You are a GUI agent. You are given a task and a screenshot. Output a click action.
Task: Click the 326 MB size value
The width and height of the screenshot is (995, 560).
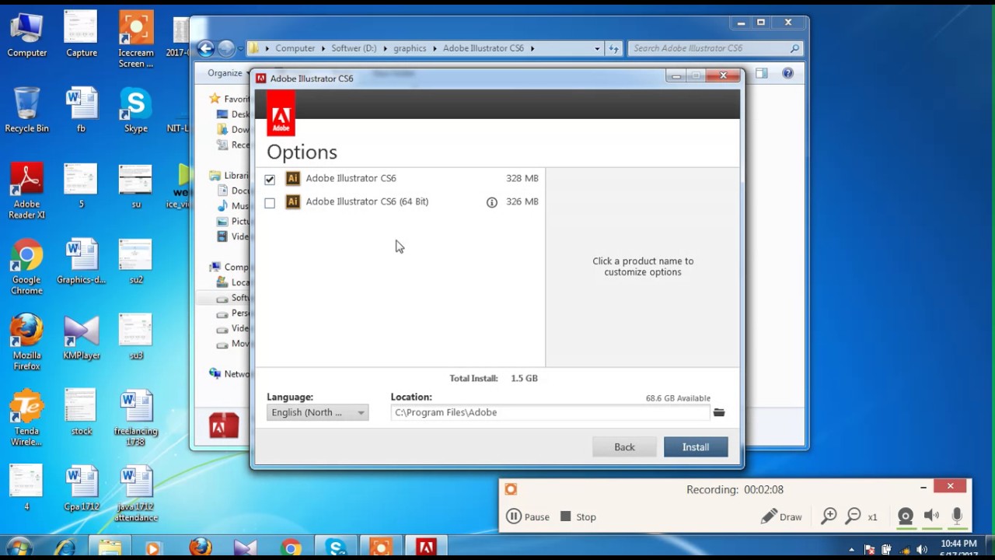(522, 201)
